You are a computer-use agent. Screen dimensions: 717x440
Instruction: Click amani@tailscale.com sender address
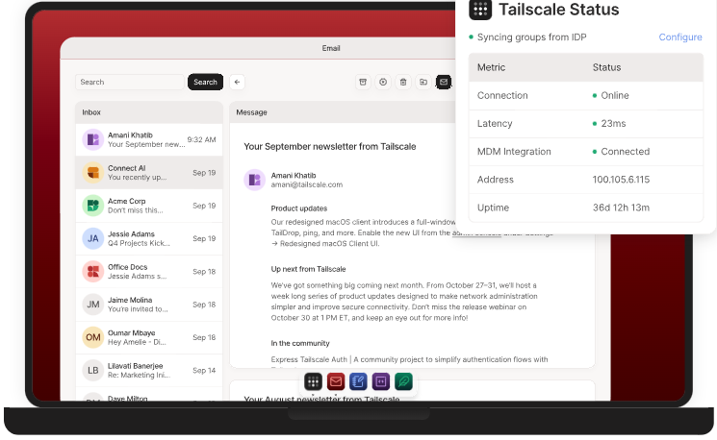coord(307,184)
